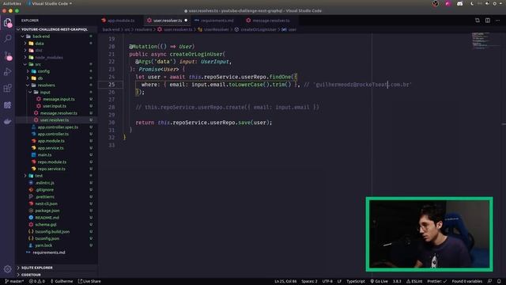Open the Explorer view in the activity bar

pos(7,23)
